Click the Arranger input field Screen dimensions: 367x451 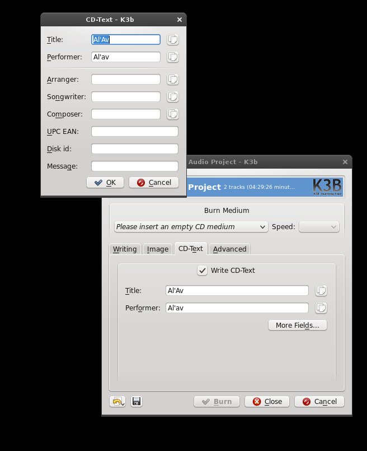pyautogui.click(x=126, y=80)
